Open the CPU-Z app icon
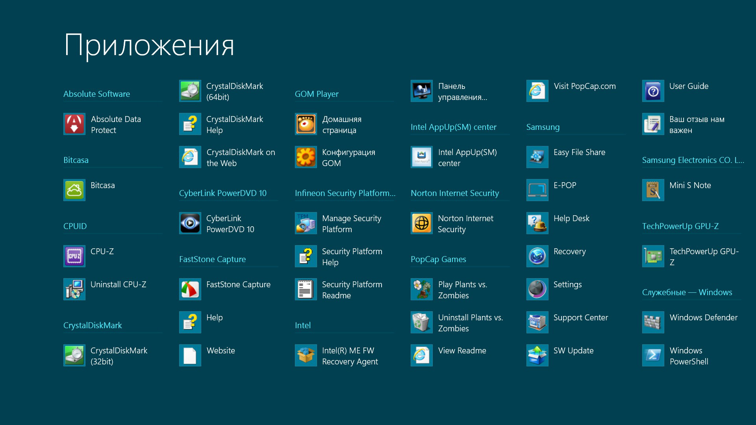Viewport: 756px width, 425px height. [74, 257]
